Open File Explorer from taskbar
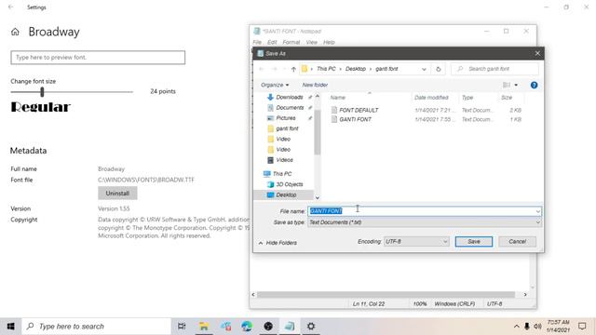The image size is (596, 335). 204,327
